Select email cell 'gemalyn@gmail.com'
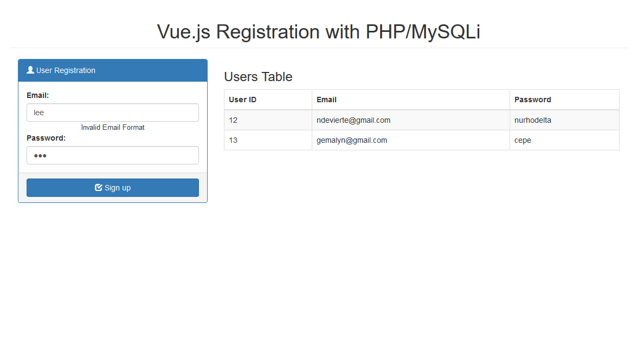Screen dimensions: 637x337 411,140
